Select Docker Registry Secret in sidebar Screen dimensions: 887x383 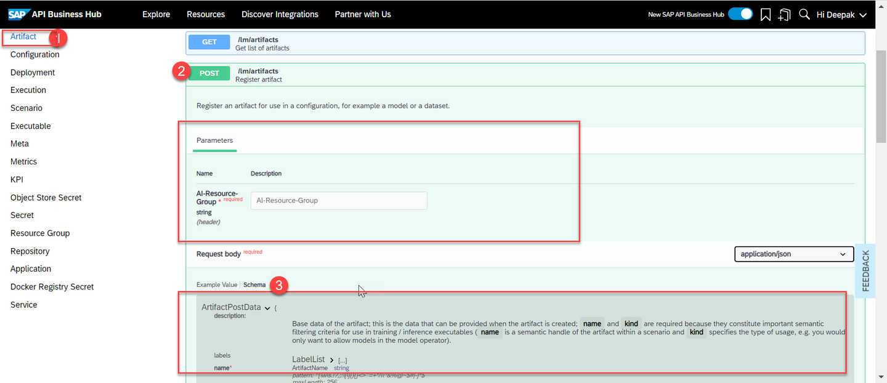click(52, 286)
